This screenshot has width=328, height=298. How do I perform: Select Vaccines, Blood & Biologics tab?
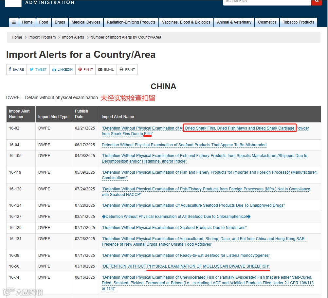coord(186,22)
